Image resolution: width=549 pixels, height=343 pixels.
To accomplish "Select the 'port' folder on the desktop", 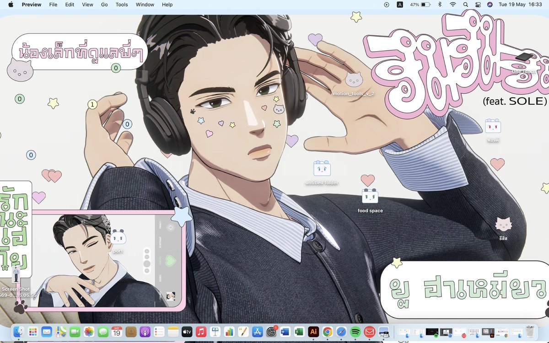I will 118,241.
